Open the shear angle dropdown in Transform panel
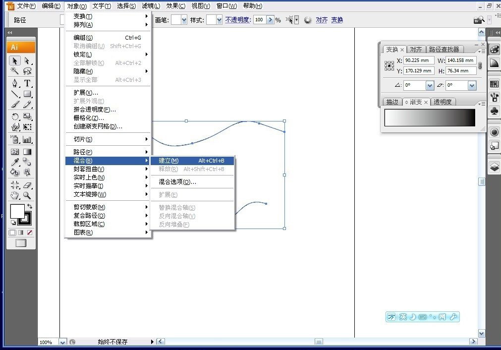 click(x=472, y=85)
